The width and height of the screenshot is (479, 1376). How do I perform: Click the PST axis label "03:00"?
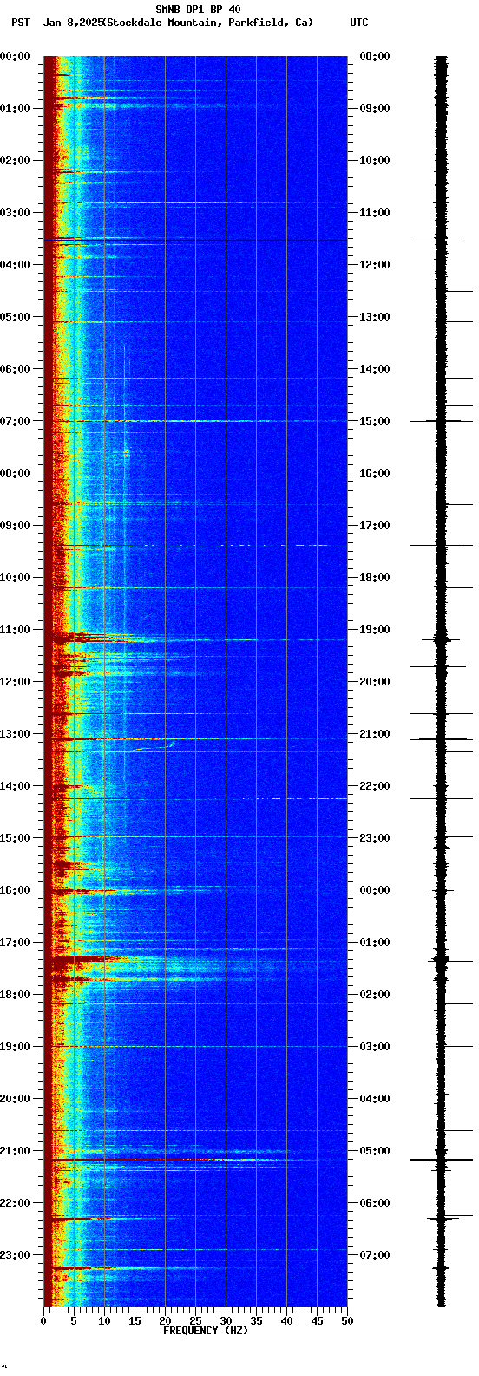coord(15,213)
